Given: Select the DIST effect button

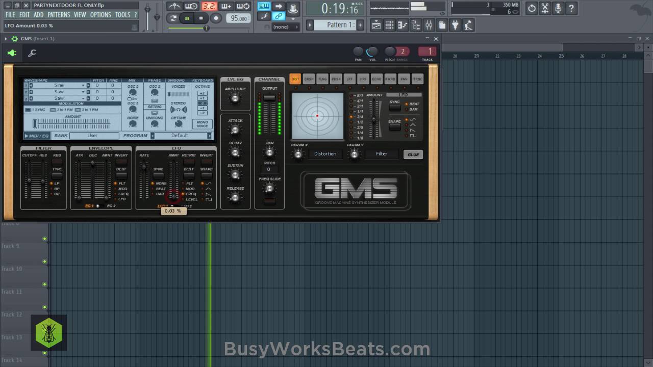Looking at the screenshot, I should coord(295,79).
